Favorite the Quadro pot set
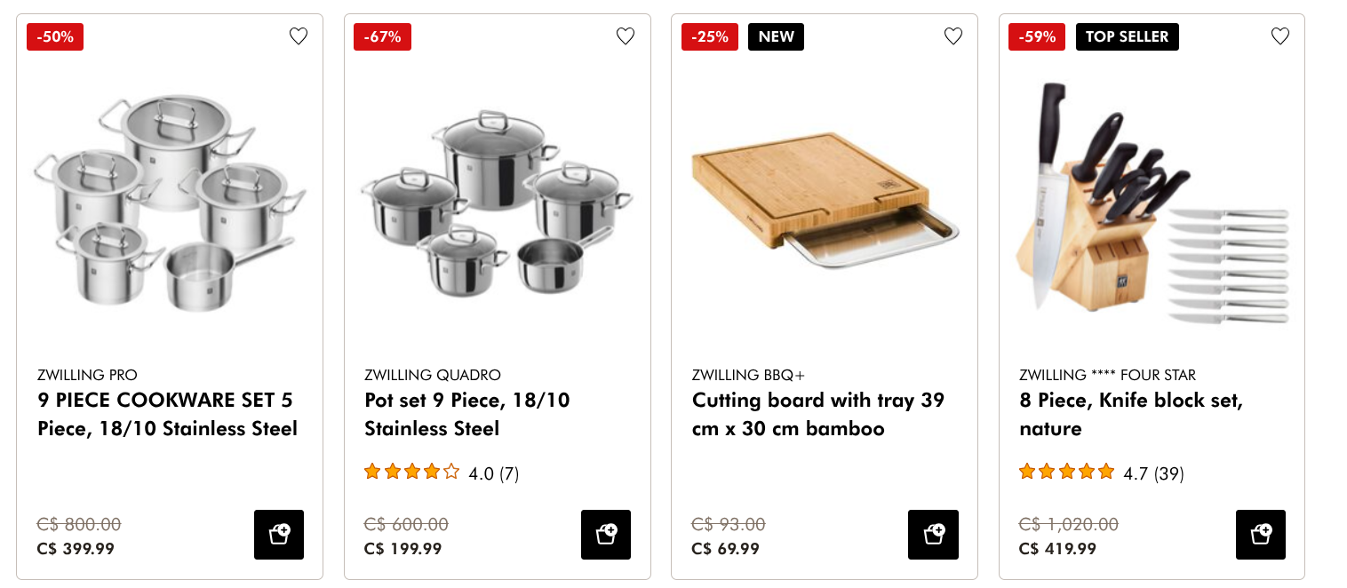 (x=626, y=36)
